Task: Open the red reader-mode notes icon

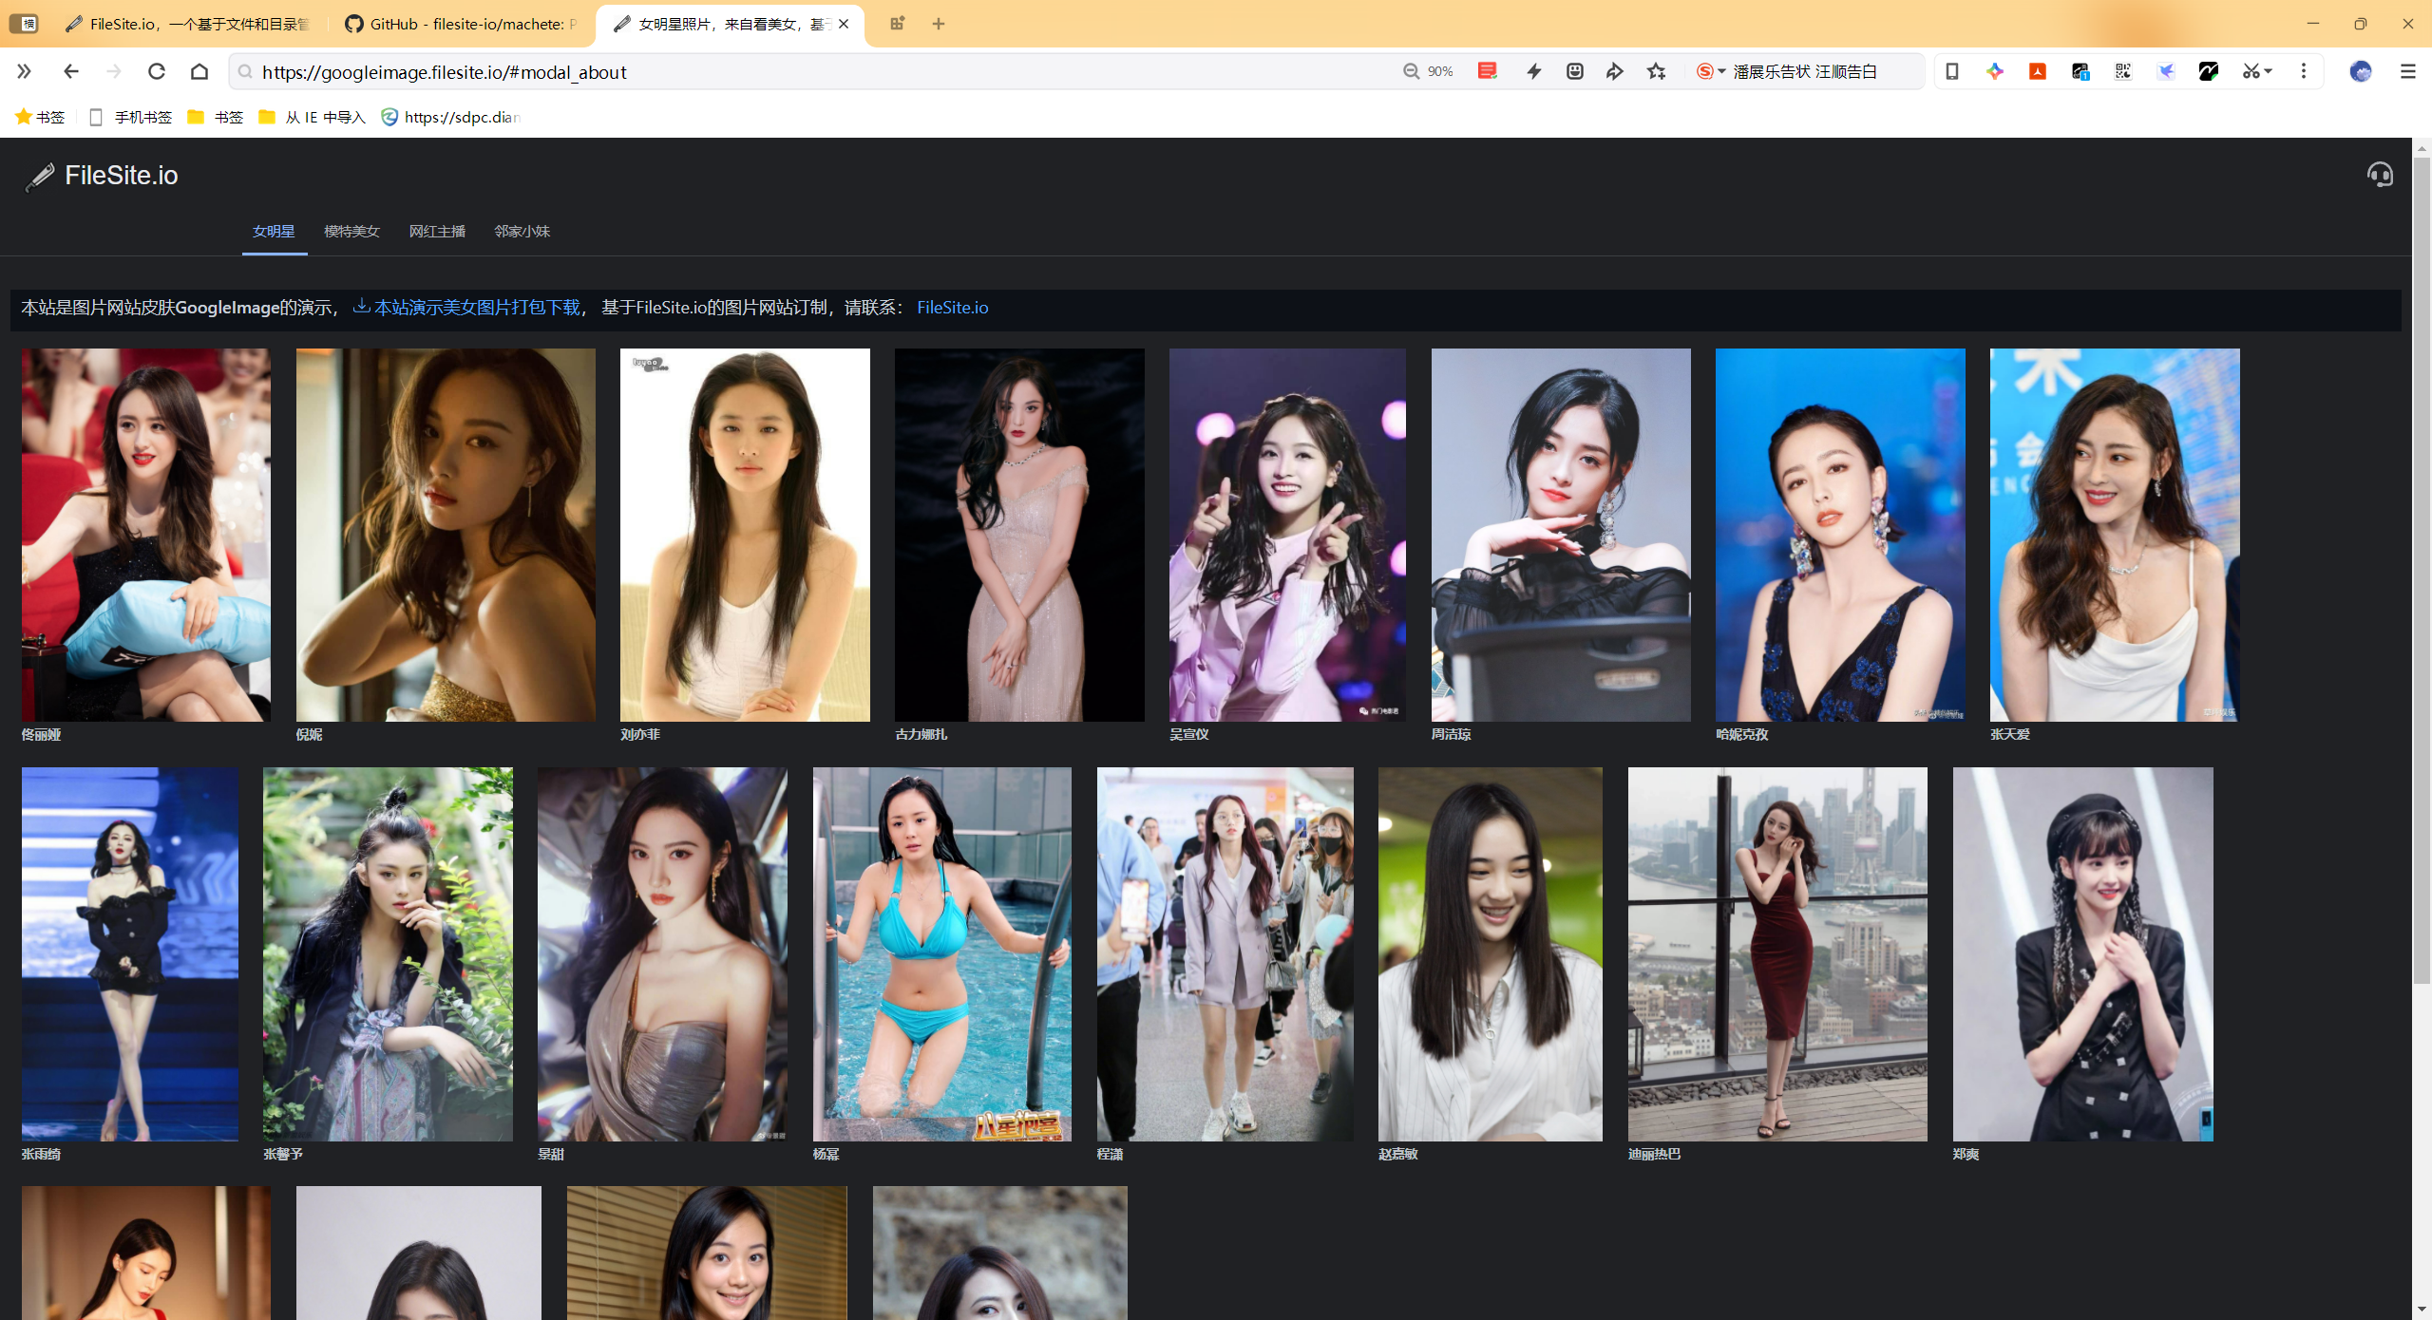Action: click(1488, 71)
